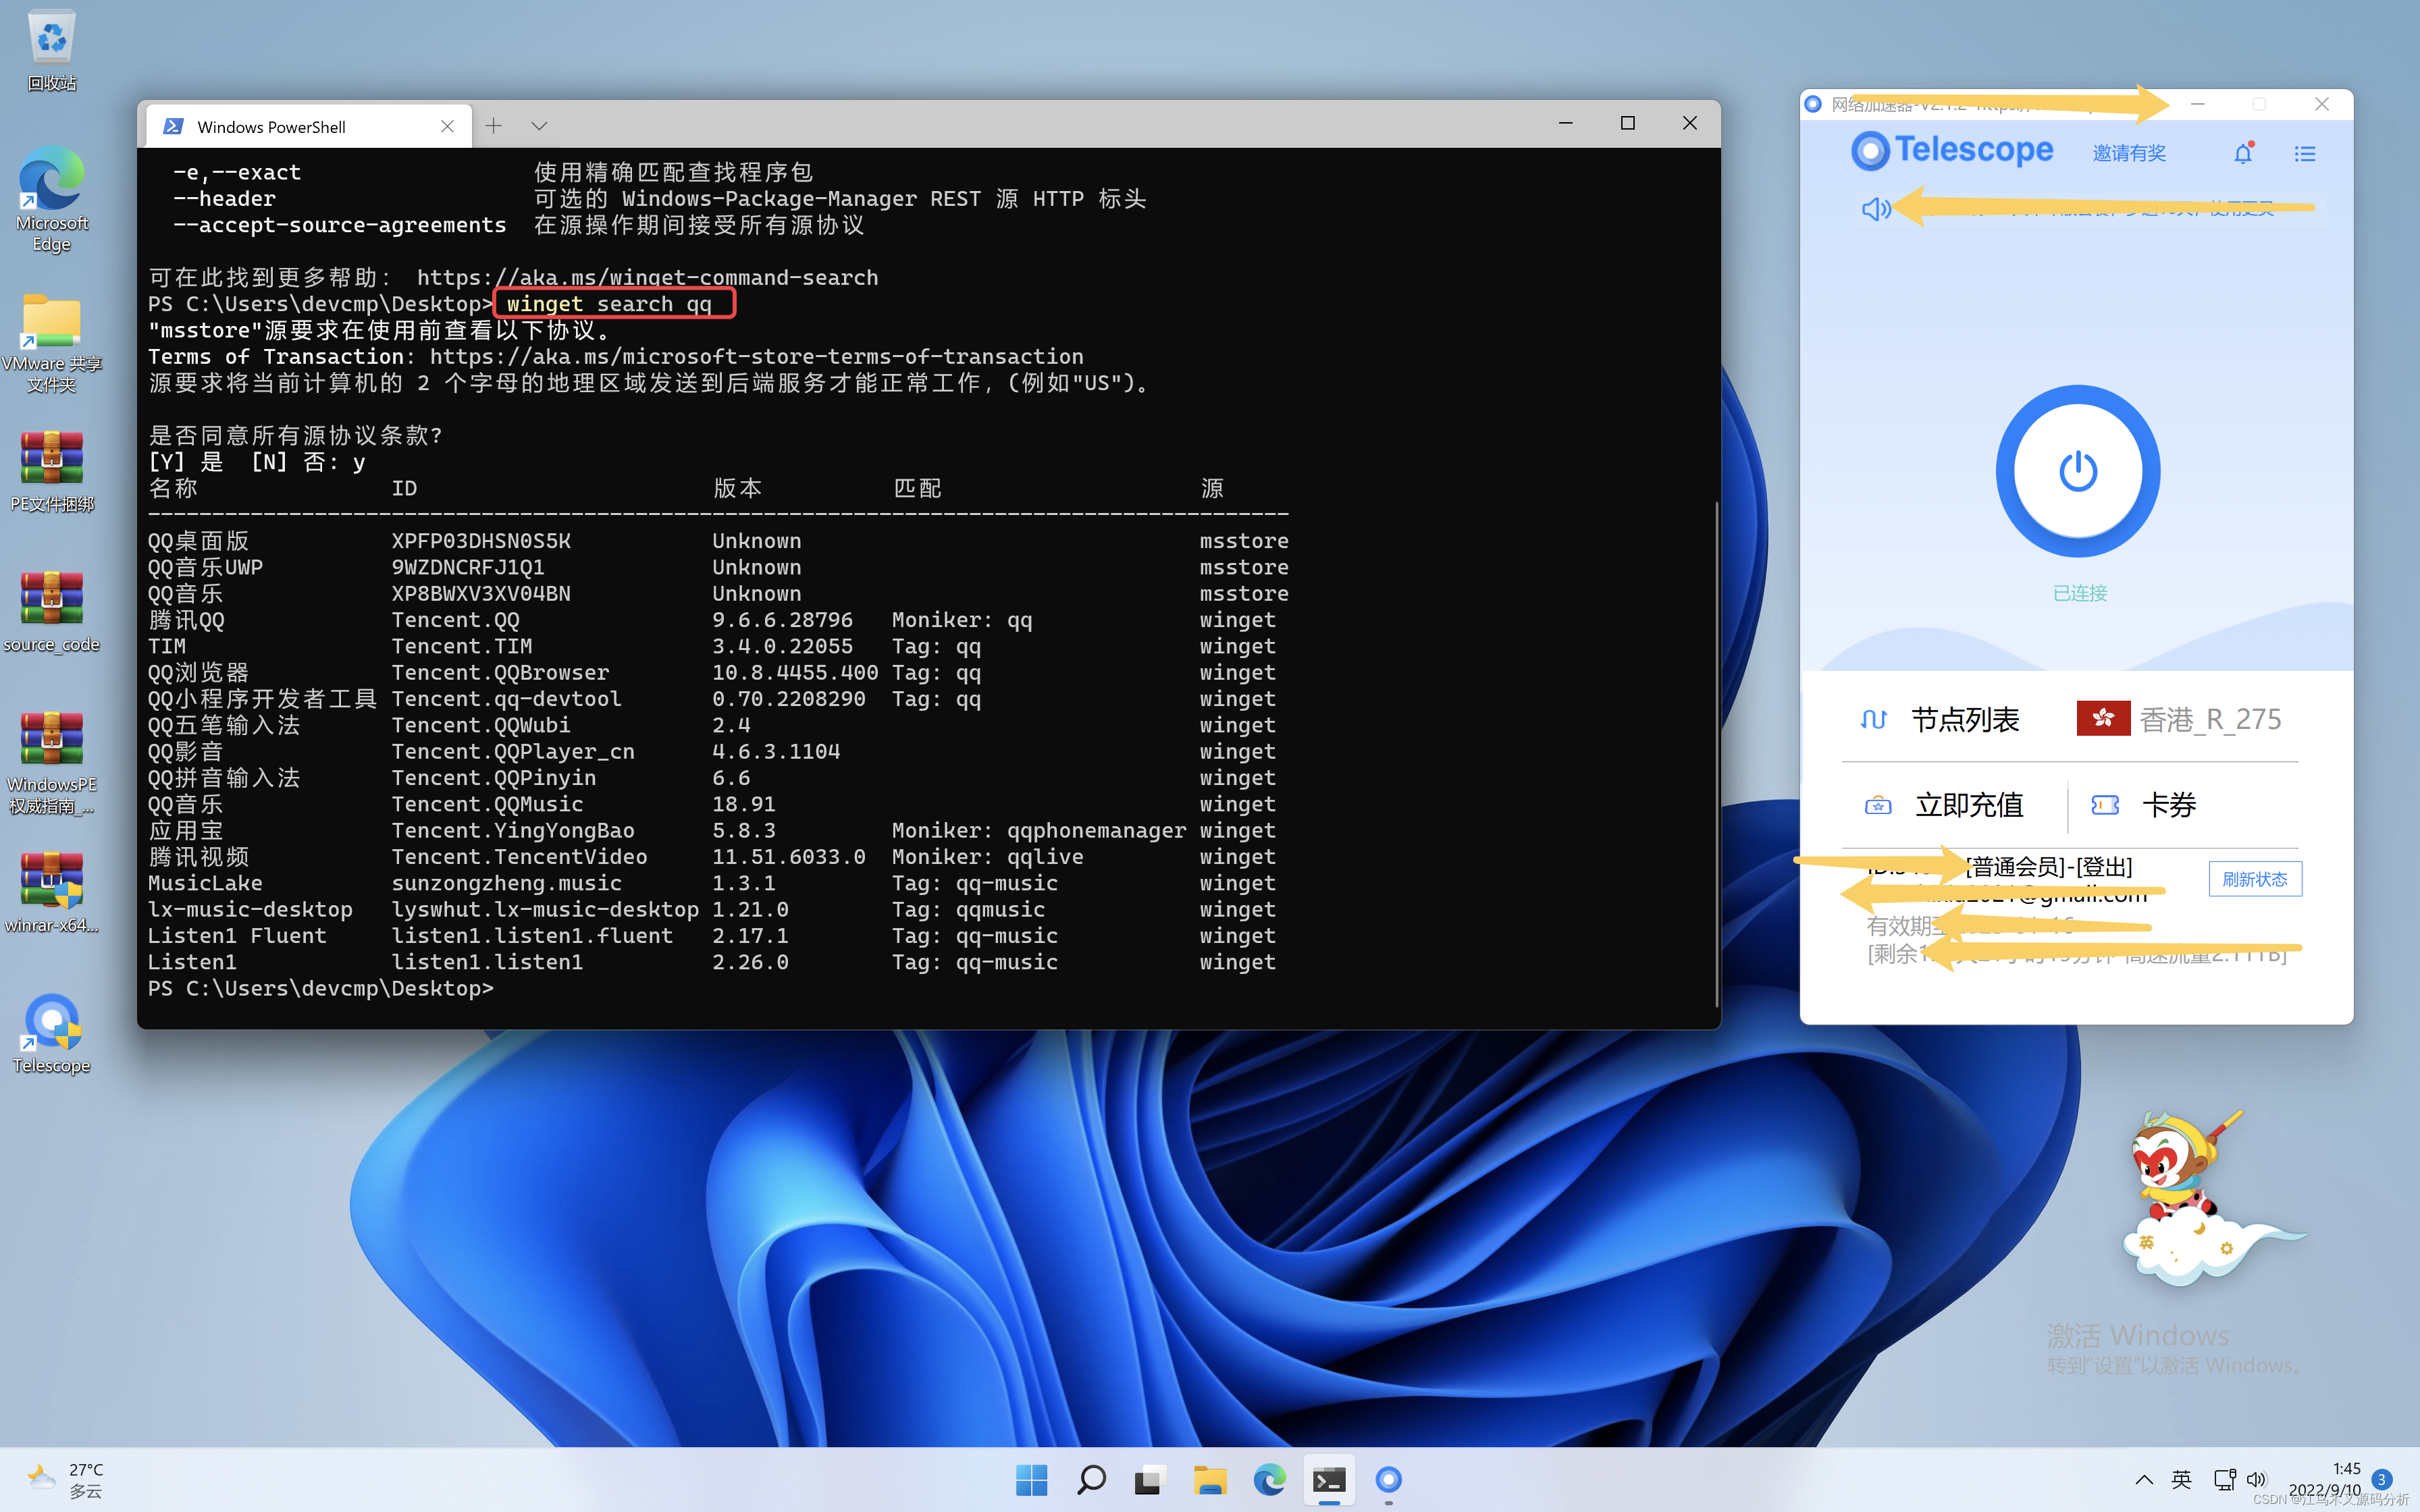Click the coupon ticket icon
Screen dimensions: 2420x1512
tap(2105, 805)
